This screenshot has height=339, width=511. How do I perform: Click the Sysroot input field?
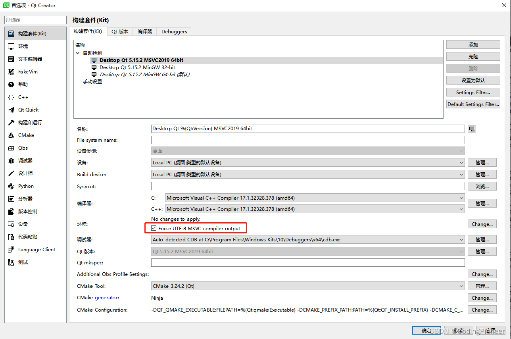[x=308, y=186]
